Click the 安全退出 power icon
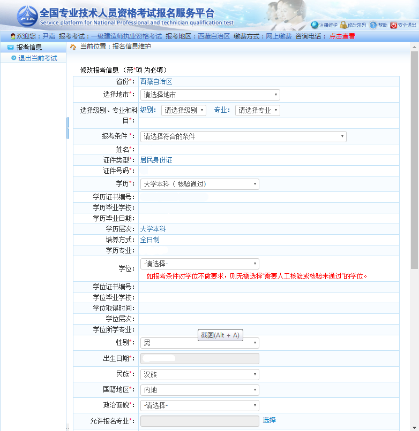Viewport: 419px width, 431px height. click(x=394, y=25)
